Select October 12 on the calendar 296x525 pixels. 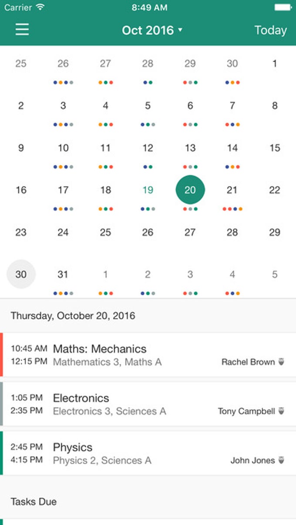[x=148, y=148]
